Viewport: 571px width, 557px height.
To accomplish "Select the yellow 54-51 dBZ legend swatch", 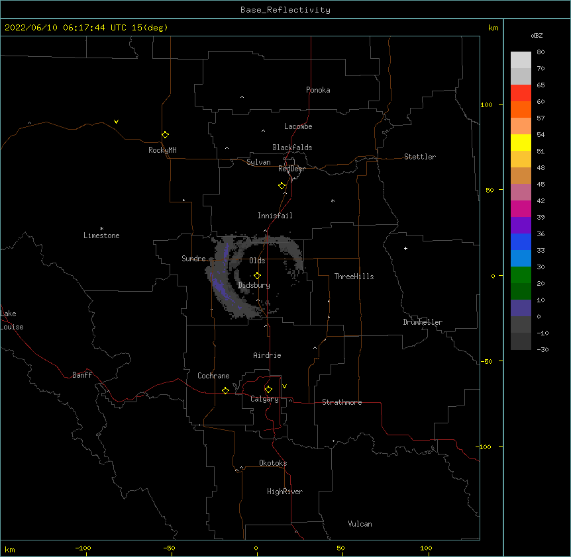I will point(521,142).
